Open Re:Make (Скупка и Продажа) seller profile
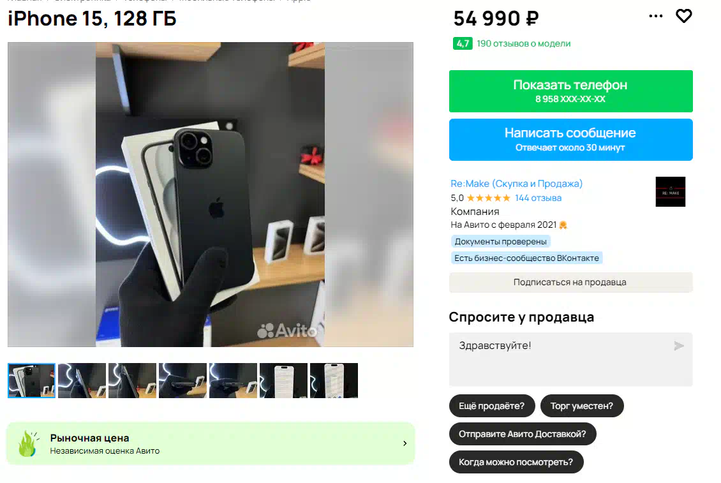Viewport: 721px width, 483px height. (516, 184)
